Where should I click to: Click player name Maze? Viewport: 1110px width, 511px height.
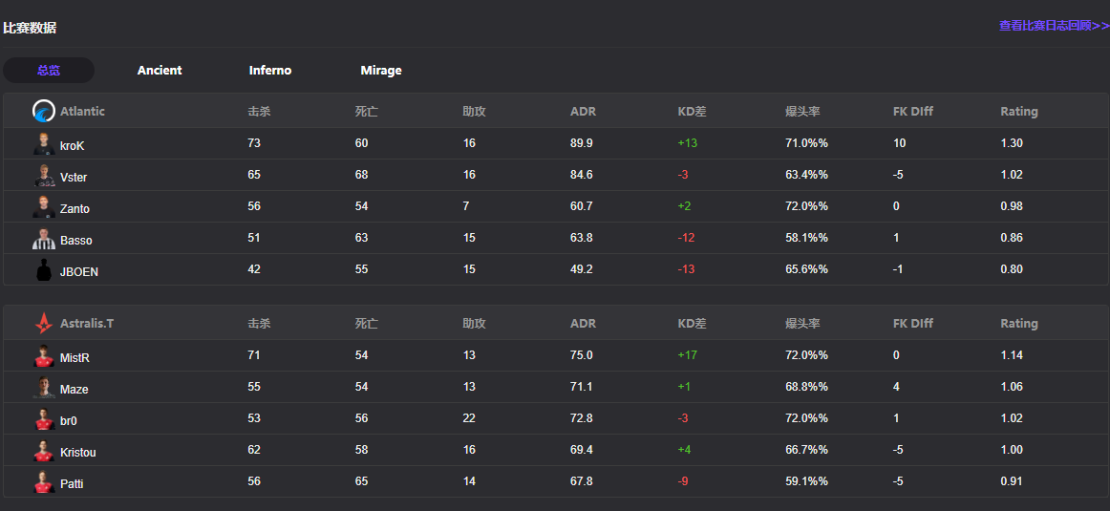click(75, 390)
